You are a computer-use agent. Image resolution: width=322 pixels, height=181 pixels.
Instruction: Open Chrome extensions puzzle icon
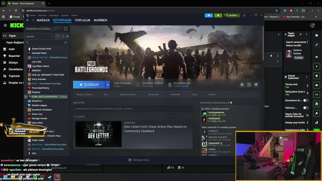[x=303, y=11]
